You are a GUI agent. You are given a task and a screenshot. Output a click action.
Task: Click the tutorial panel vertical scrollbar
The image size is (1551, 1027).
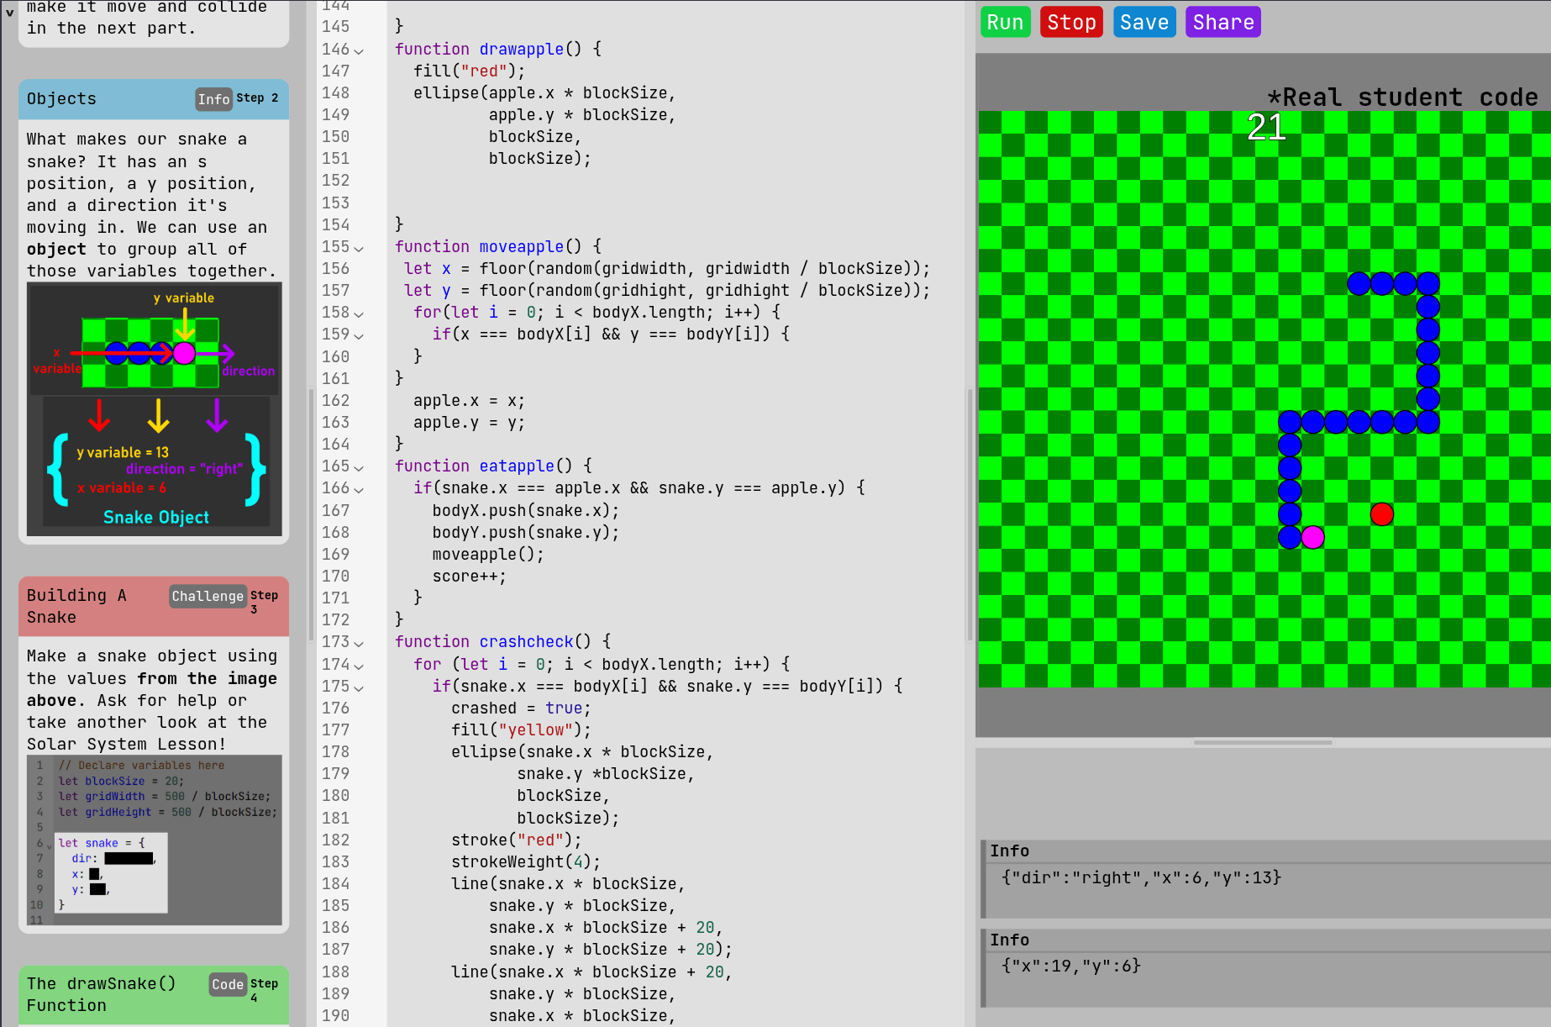(310, 514)
